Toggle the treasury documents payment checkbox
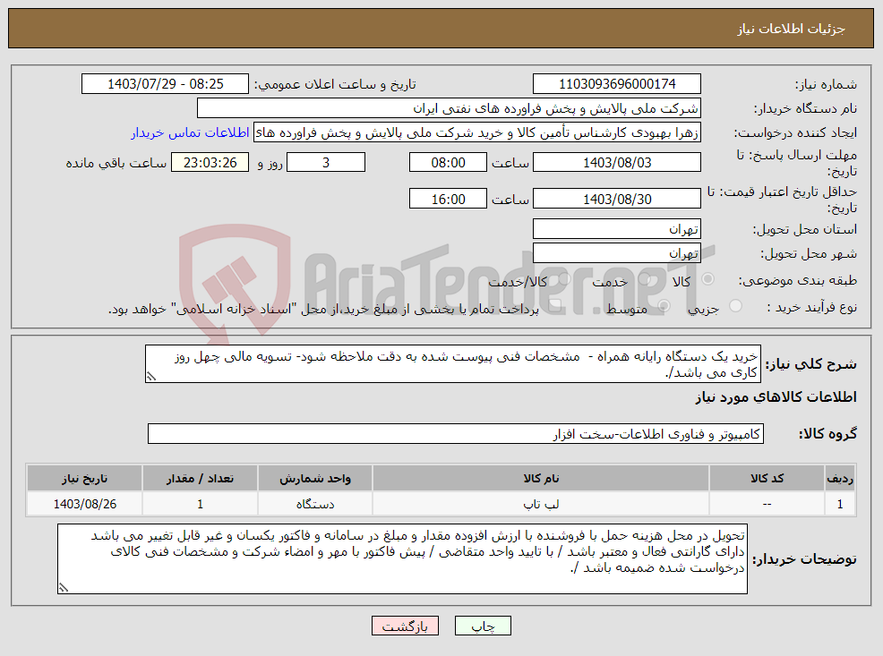 pos(554,307)
